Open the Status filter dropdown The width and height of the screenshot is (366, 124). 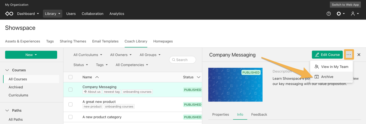pos(80,65)
